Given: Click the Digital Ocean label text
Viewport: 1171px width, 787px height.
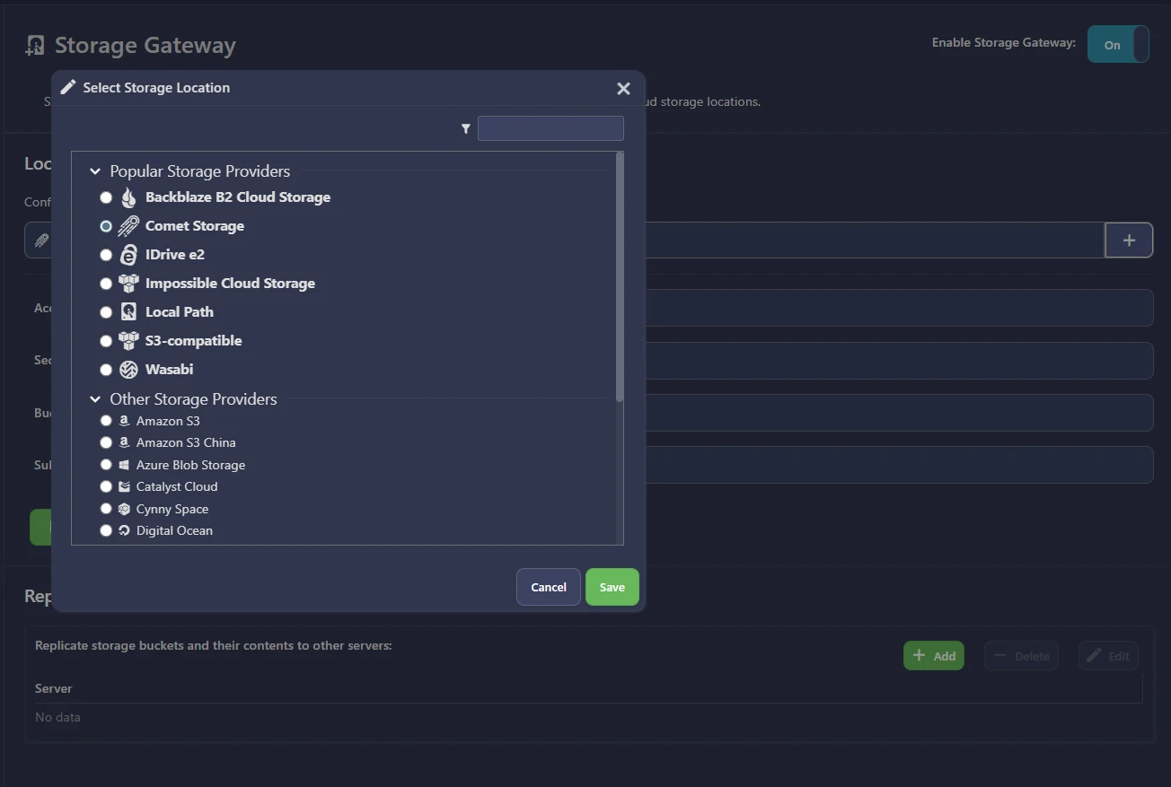Looking at the screenshot, I should (175, 530).
